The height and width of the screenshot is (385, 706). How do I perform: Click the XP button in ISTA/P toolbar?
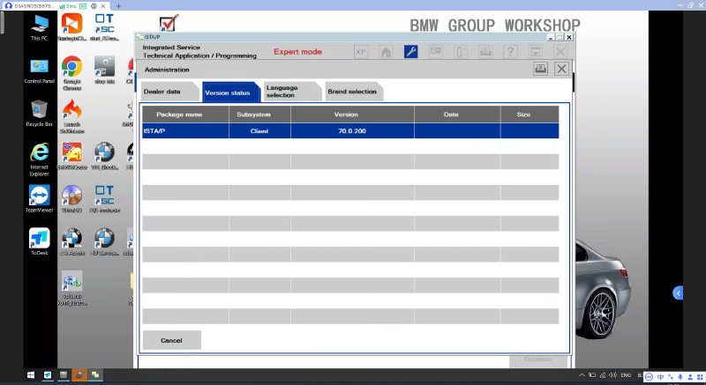coord(361,52)
